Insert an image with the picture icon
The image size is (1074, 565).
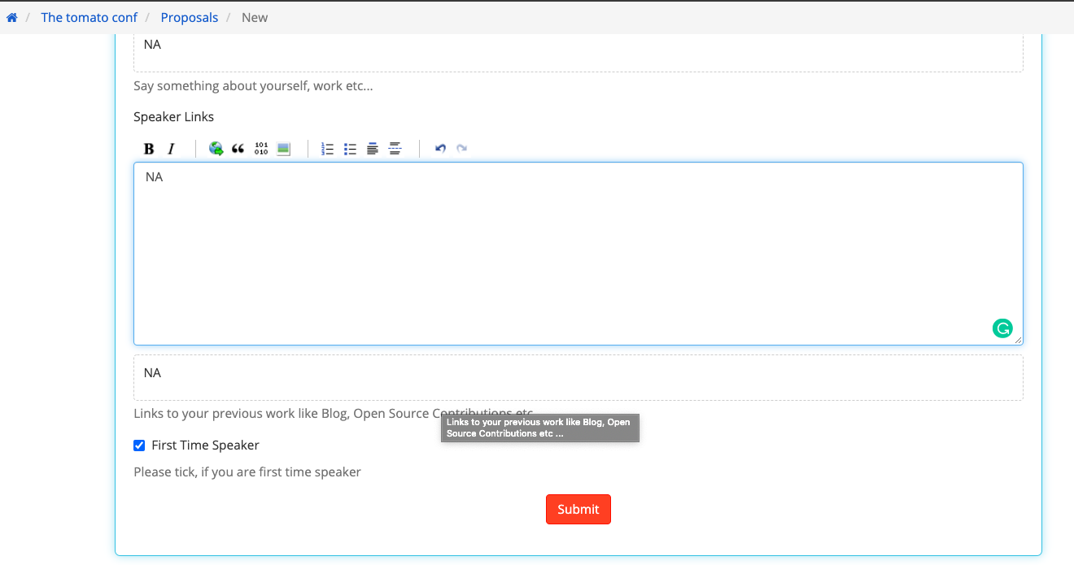[283, 149]
